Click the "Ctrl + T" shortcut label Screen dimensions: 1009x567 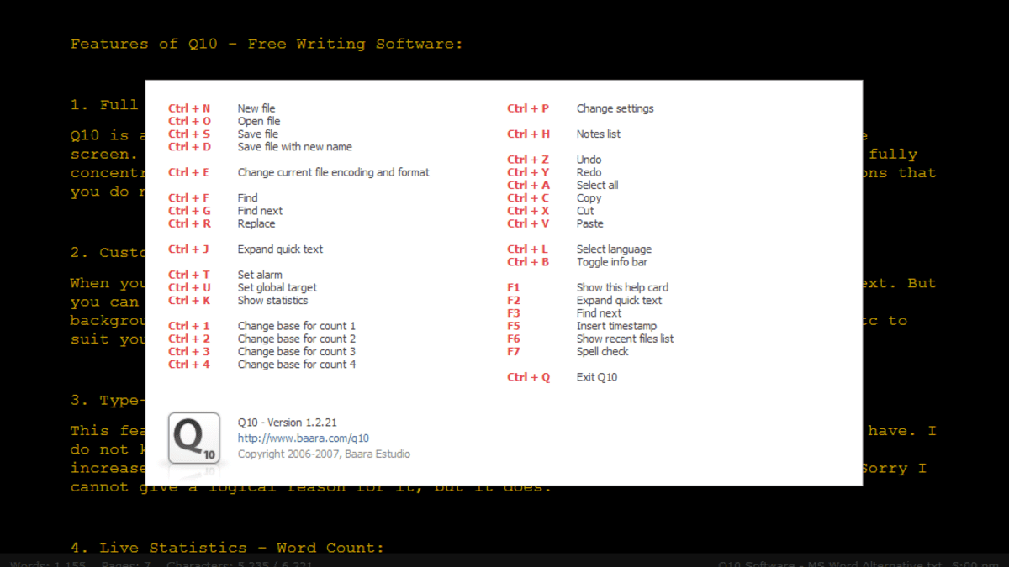click(189, 275)
